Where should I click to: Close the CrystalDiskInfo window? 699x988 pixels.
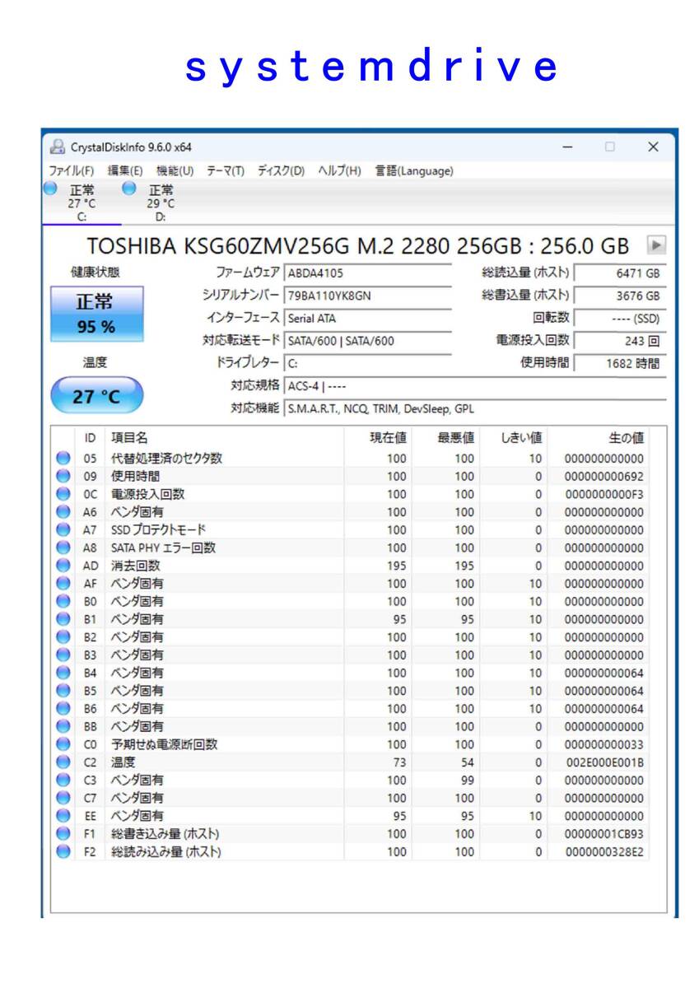653,147
